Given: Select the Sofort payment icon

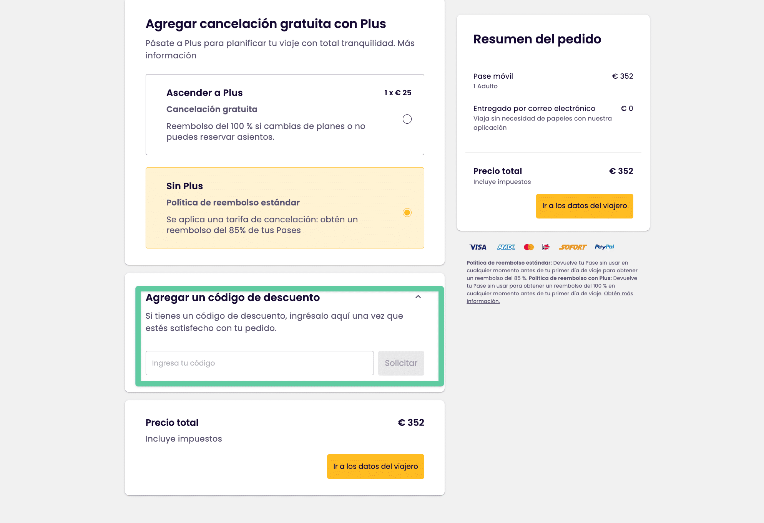Looking at the screenshot, I should (573, 247).
